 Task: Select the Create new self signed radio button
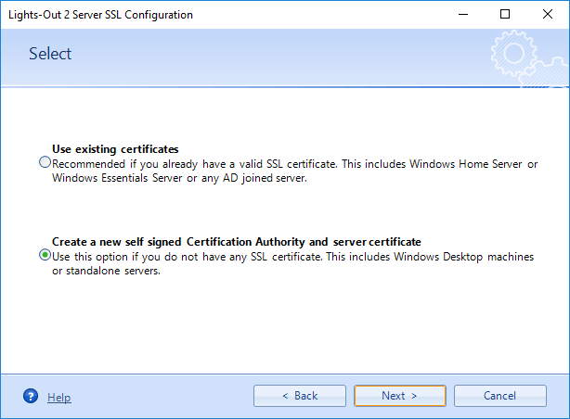(45, 255)
